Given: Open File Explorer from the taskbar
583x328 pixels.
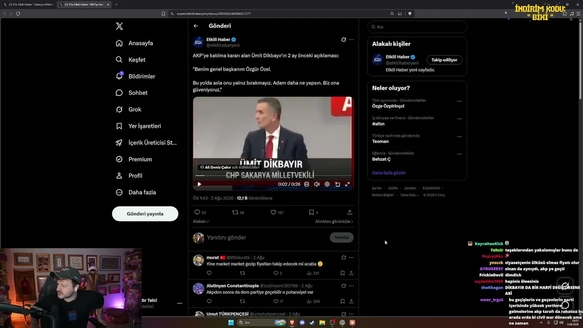Looking at the screenshot, I should coord(322,323).
